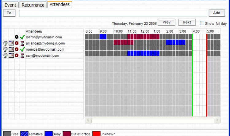Click the Attendees column header
This screenshot has height=136, width=230.
[x=34, y=31]
